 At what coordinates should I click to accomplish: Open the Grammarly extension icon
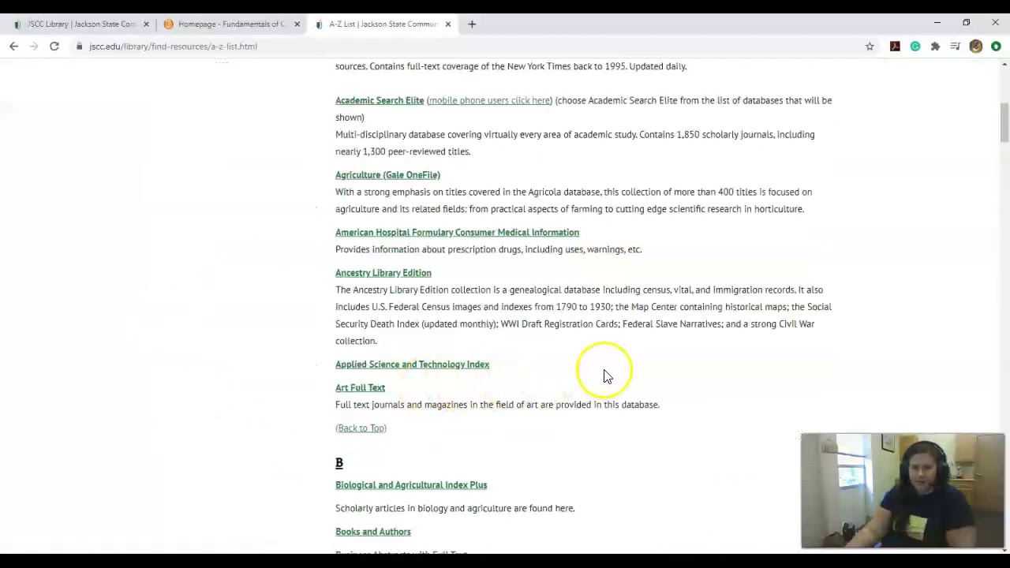coord(915,47)
